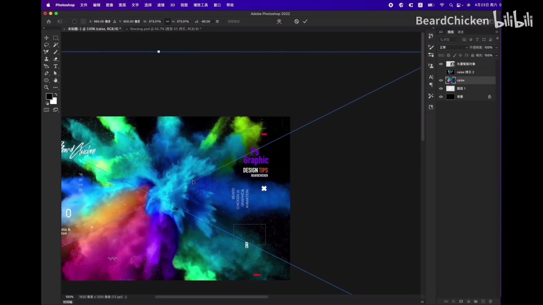Hide the caise layer

coord(441,80)
